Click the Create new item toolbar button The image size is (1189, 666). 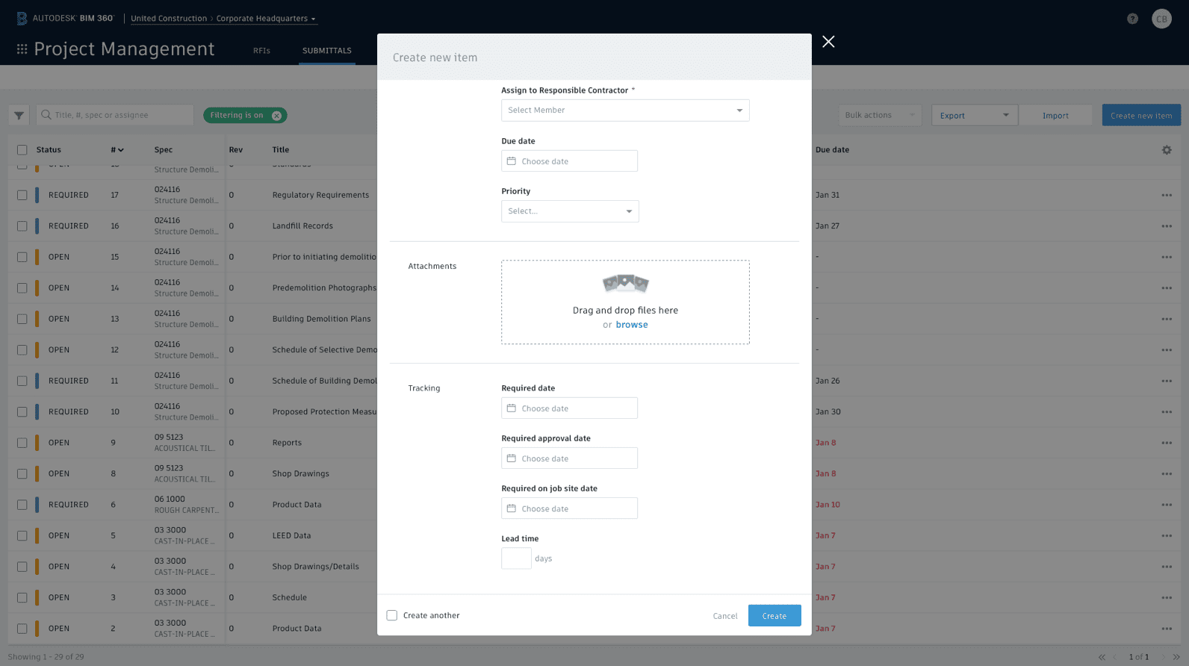(1141, 115)
